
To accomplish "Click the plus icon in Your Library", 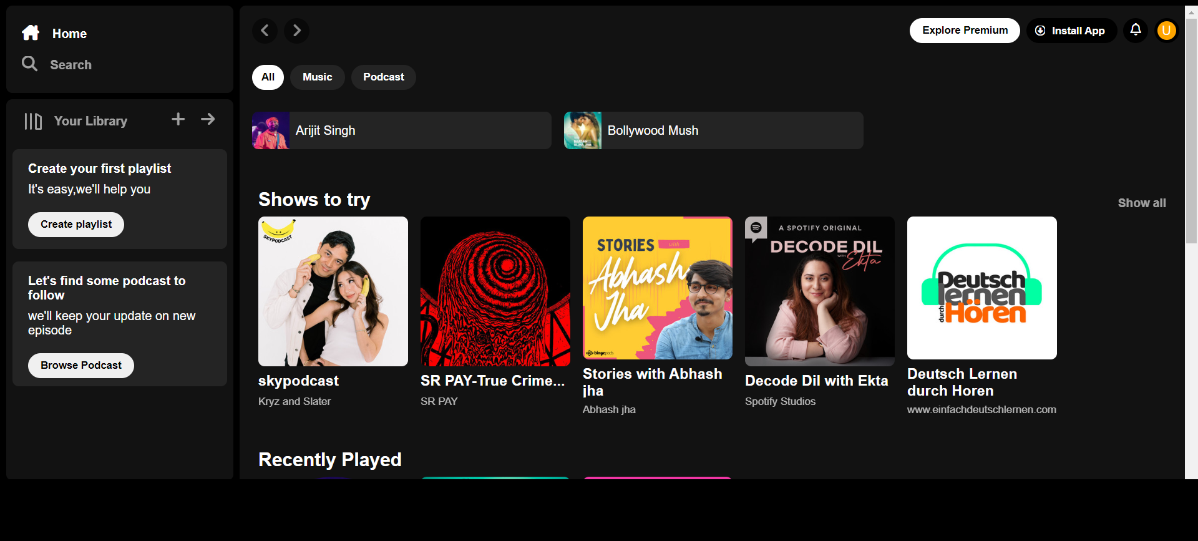I will click(178, 119).
